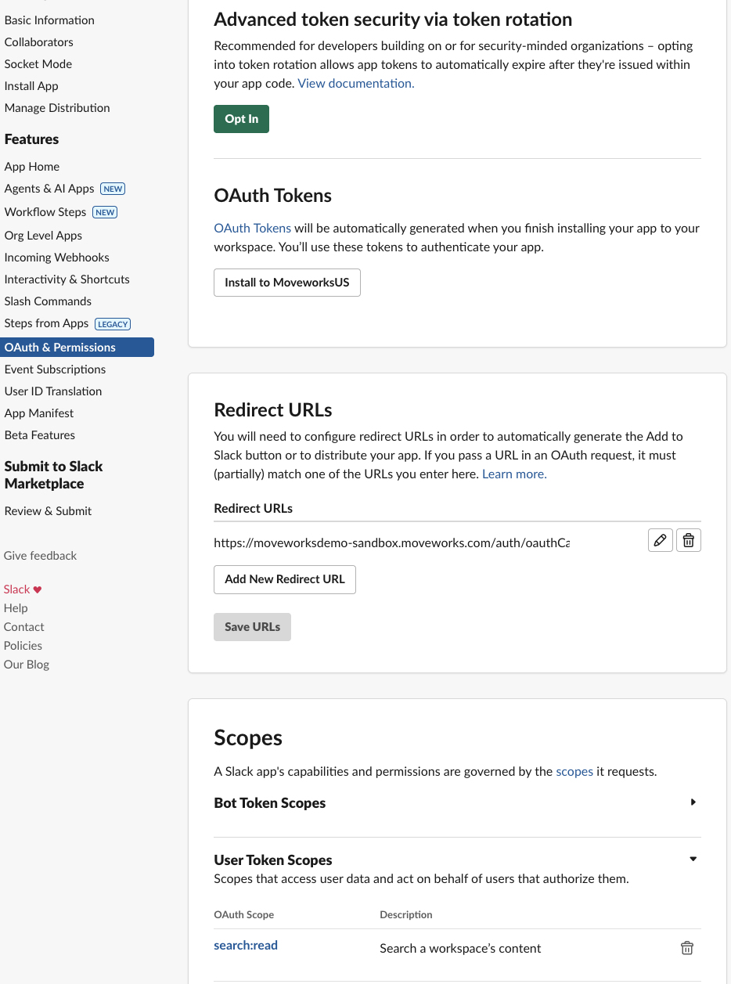Open Slash Commands page

click(x=48, y=301)
